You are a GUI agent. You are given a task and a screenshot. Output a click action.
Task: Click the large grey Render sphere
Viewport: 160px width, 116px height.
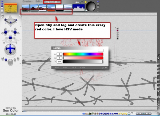point(10,62)
